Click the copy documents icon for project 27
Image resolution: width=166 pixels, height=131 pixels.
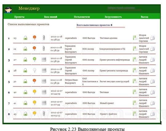[x=153, y=60]
